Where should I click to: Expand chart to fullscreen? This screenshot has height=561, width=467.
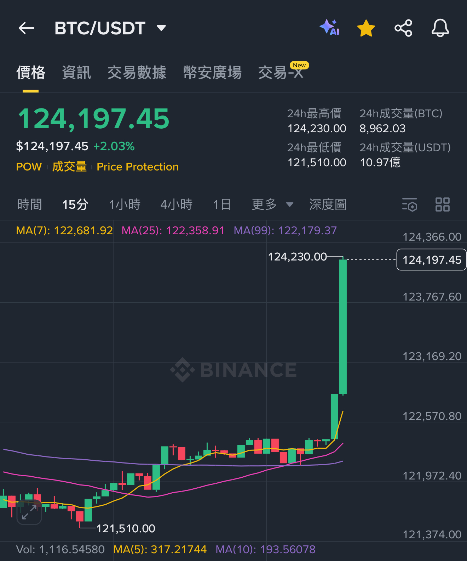pos(29,512)
